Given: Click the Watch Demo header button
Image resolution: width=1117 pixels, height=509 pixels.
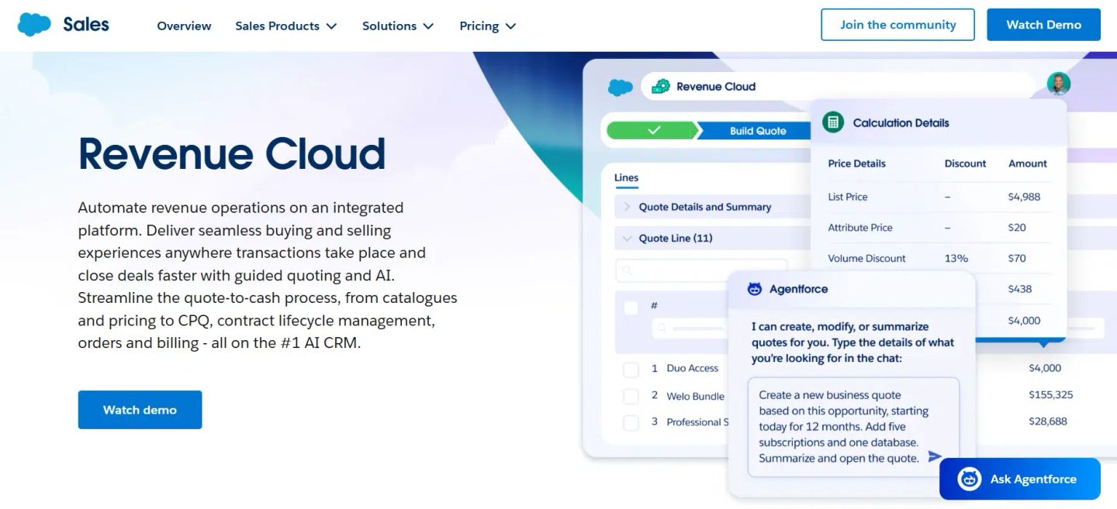Looking at the screenshot, I should (x=1043, y=25).
